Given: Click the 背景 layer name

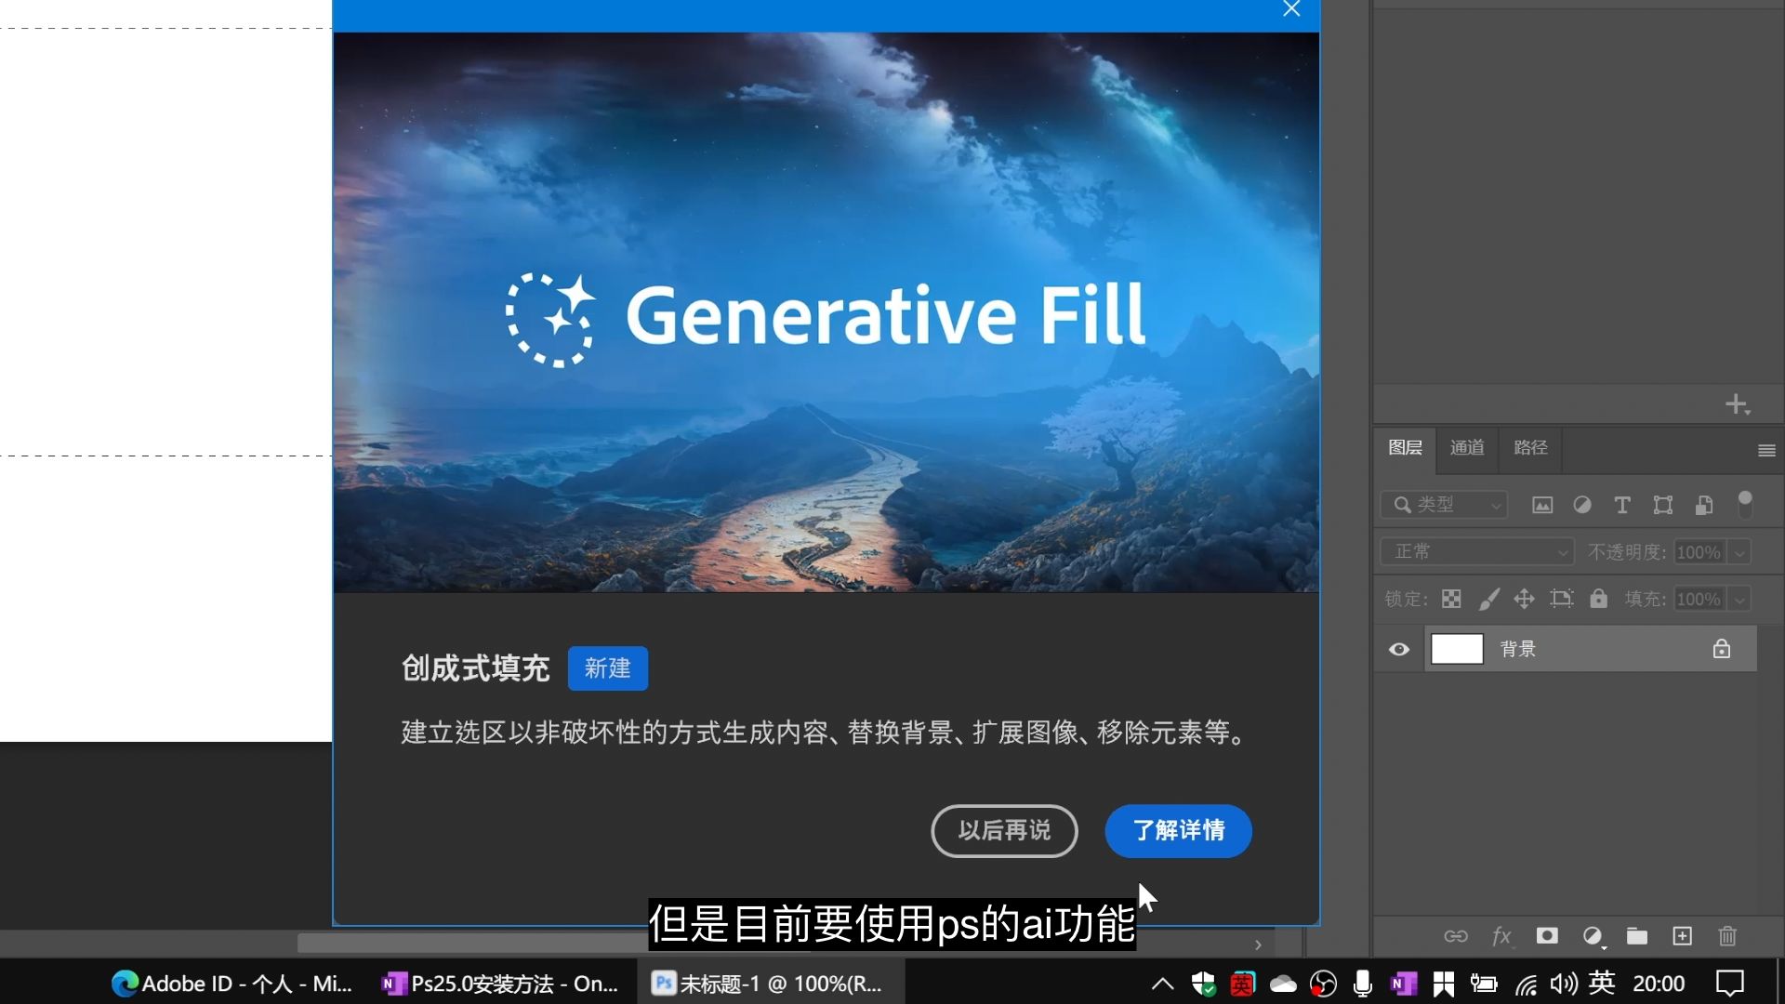Looking at the screenshot, I should click(1518, 649).
